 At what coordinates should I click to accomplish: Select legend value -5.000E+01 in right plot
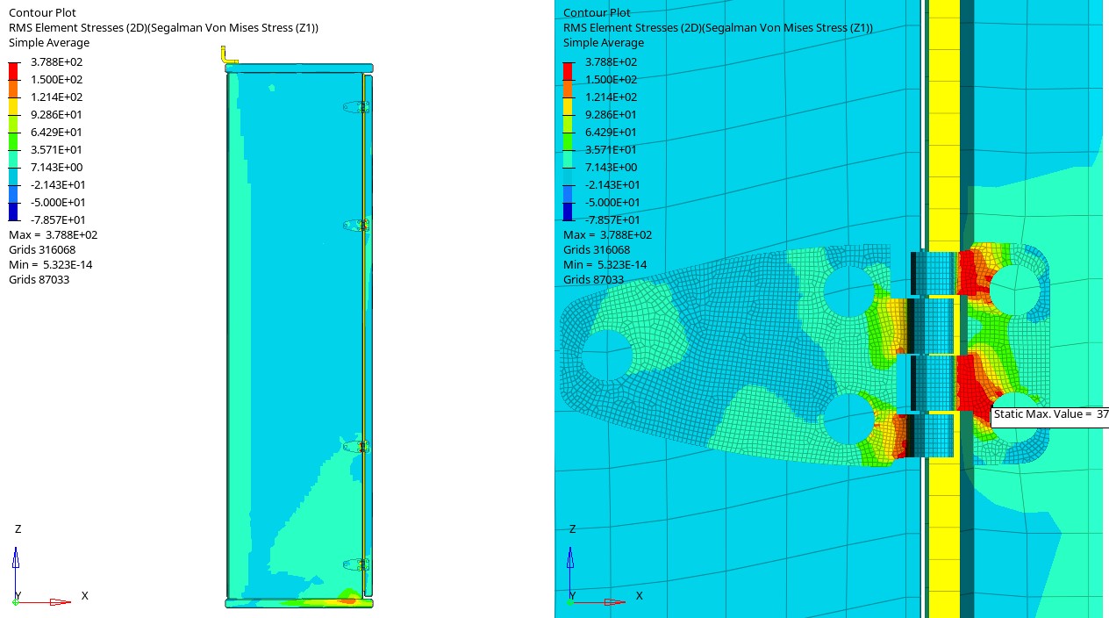[612, 203]
